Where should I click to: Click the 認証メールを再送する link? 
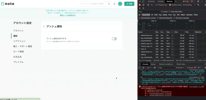click(68, 15)
